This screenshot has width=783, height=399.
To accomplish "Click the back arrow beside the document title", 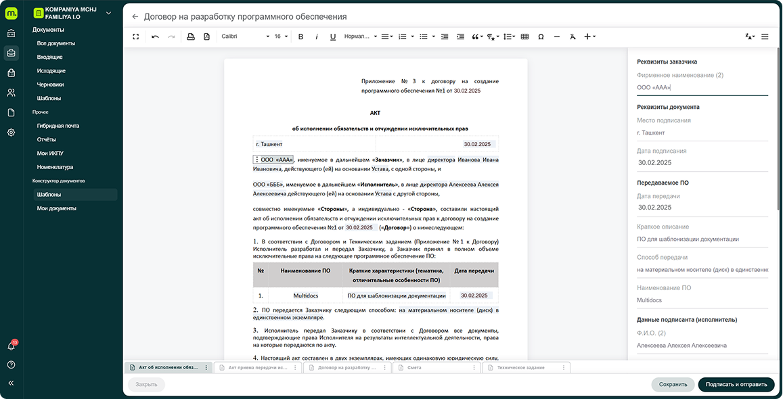I will coord(135,16).
